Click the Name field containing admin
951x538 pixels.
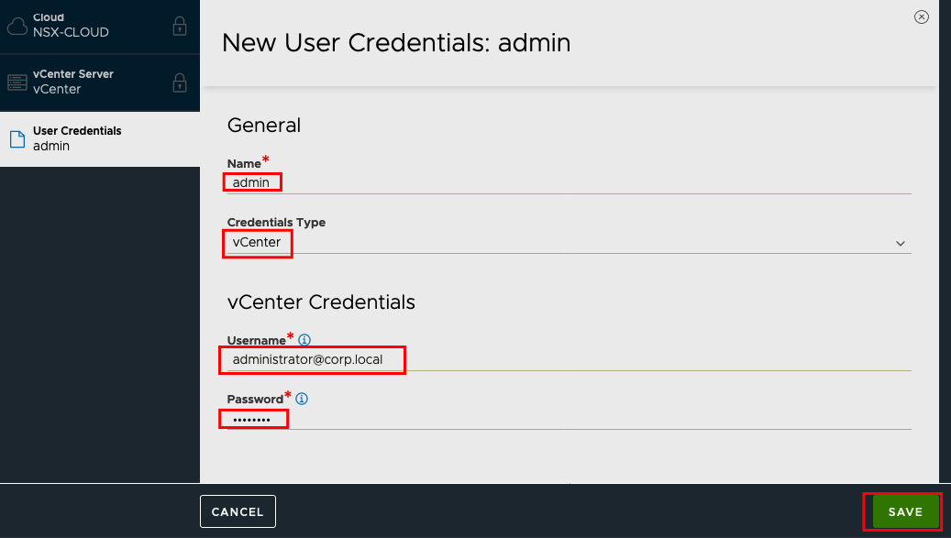[569, 182]
